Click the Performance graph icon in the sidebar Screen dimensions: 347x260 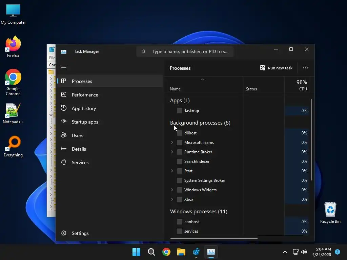(63, 95)
